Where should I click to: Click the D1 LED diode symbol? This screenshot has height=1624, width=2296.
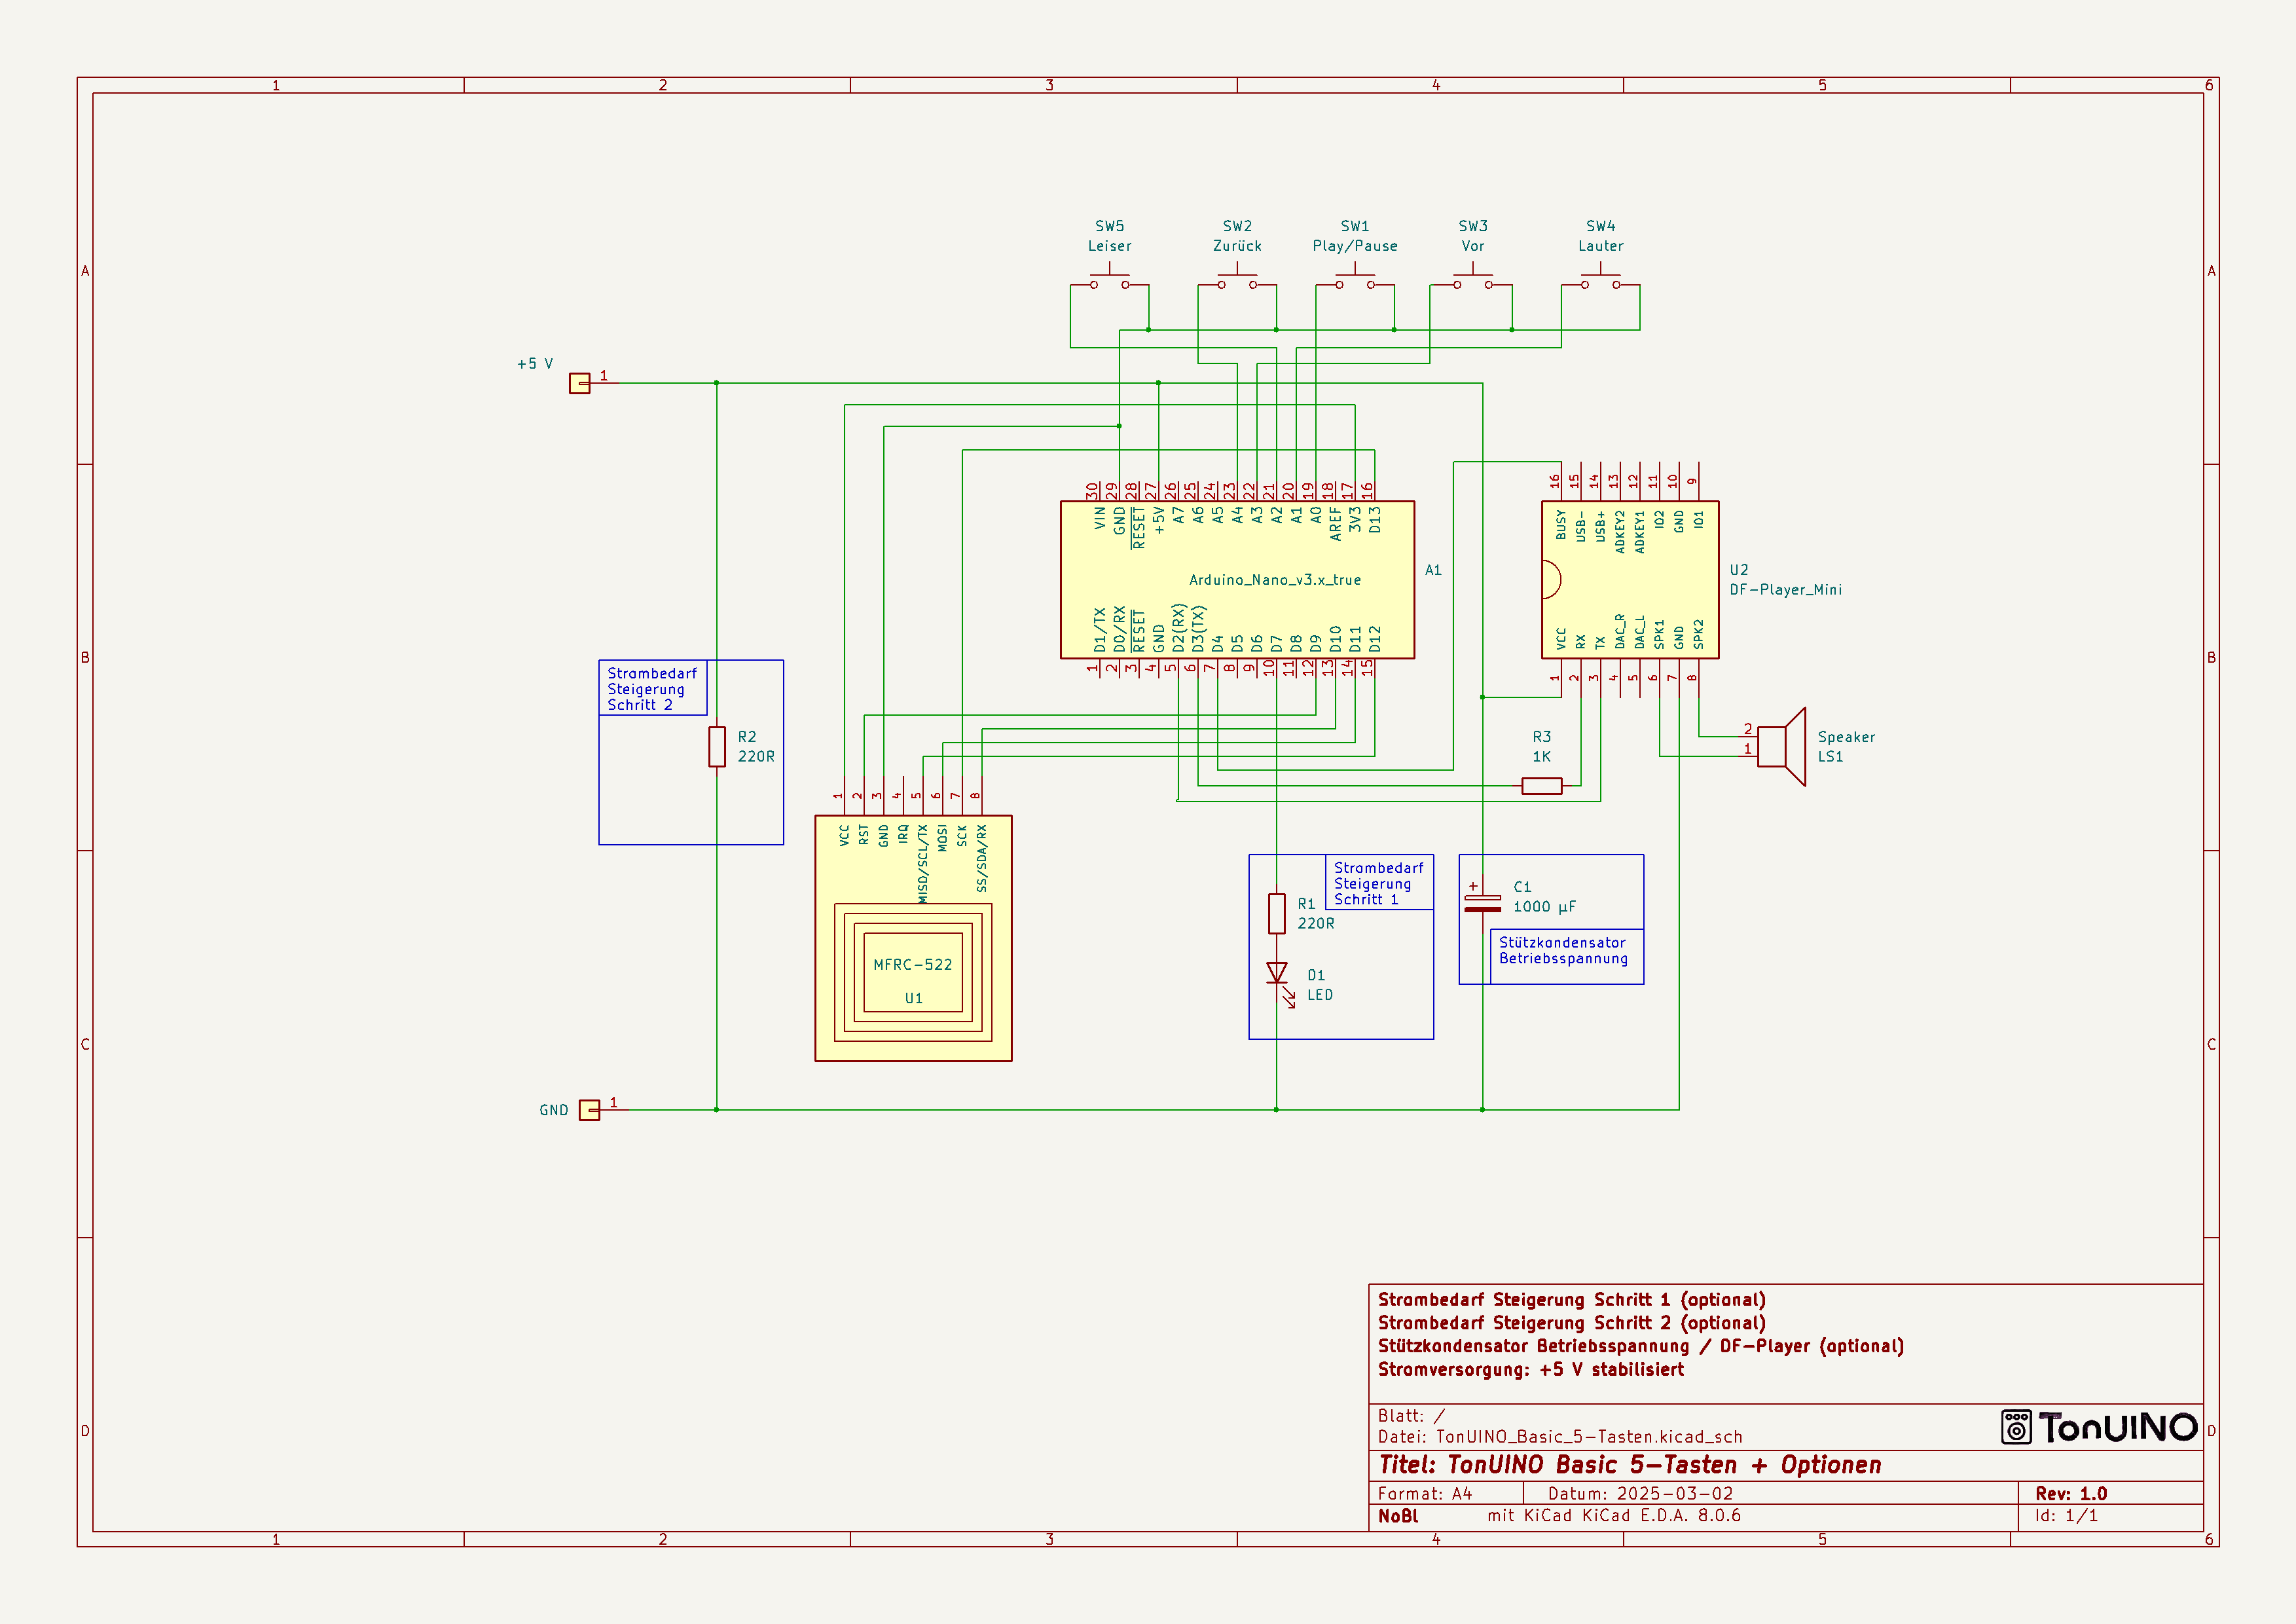click(x=1276, y=973)
